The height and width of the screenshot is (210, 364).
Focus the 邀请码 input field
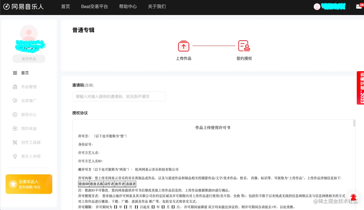coord(119,97)
